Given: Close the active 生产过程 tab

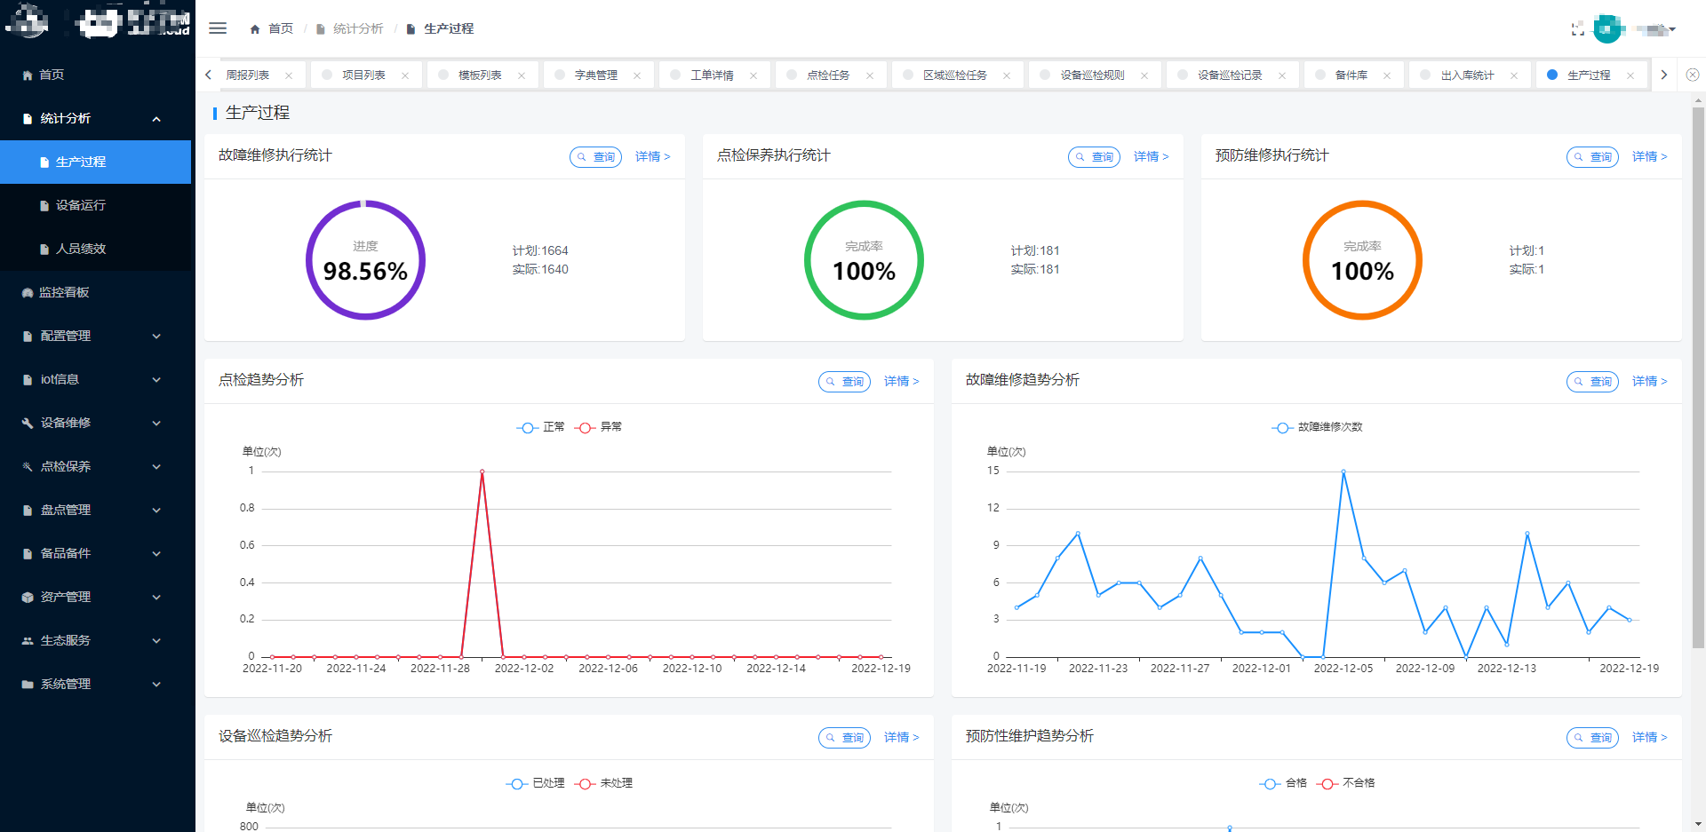Looking at the screenshot, I should point(1630,75).
